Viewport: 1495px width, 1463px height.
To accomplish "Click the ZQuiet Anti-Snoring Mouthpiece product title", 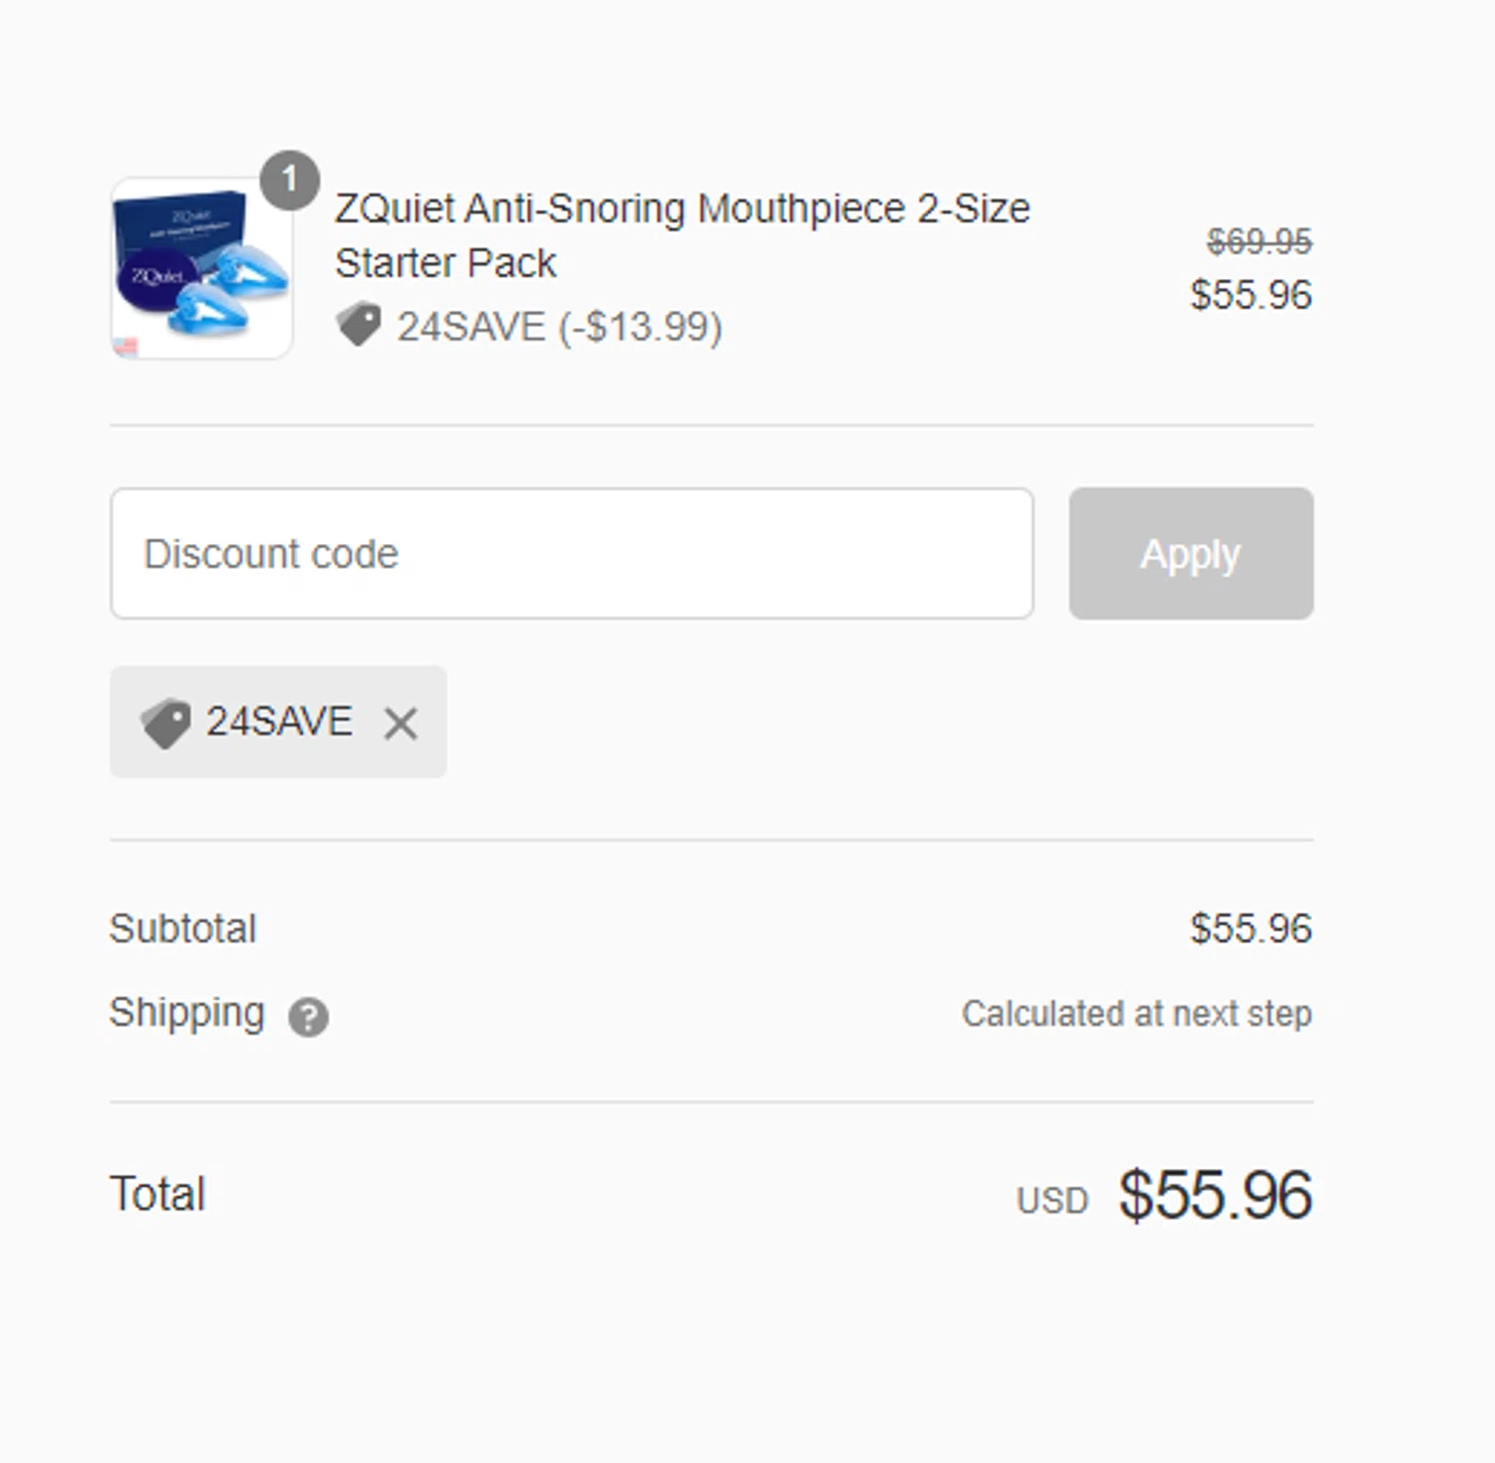I will 682,235.
